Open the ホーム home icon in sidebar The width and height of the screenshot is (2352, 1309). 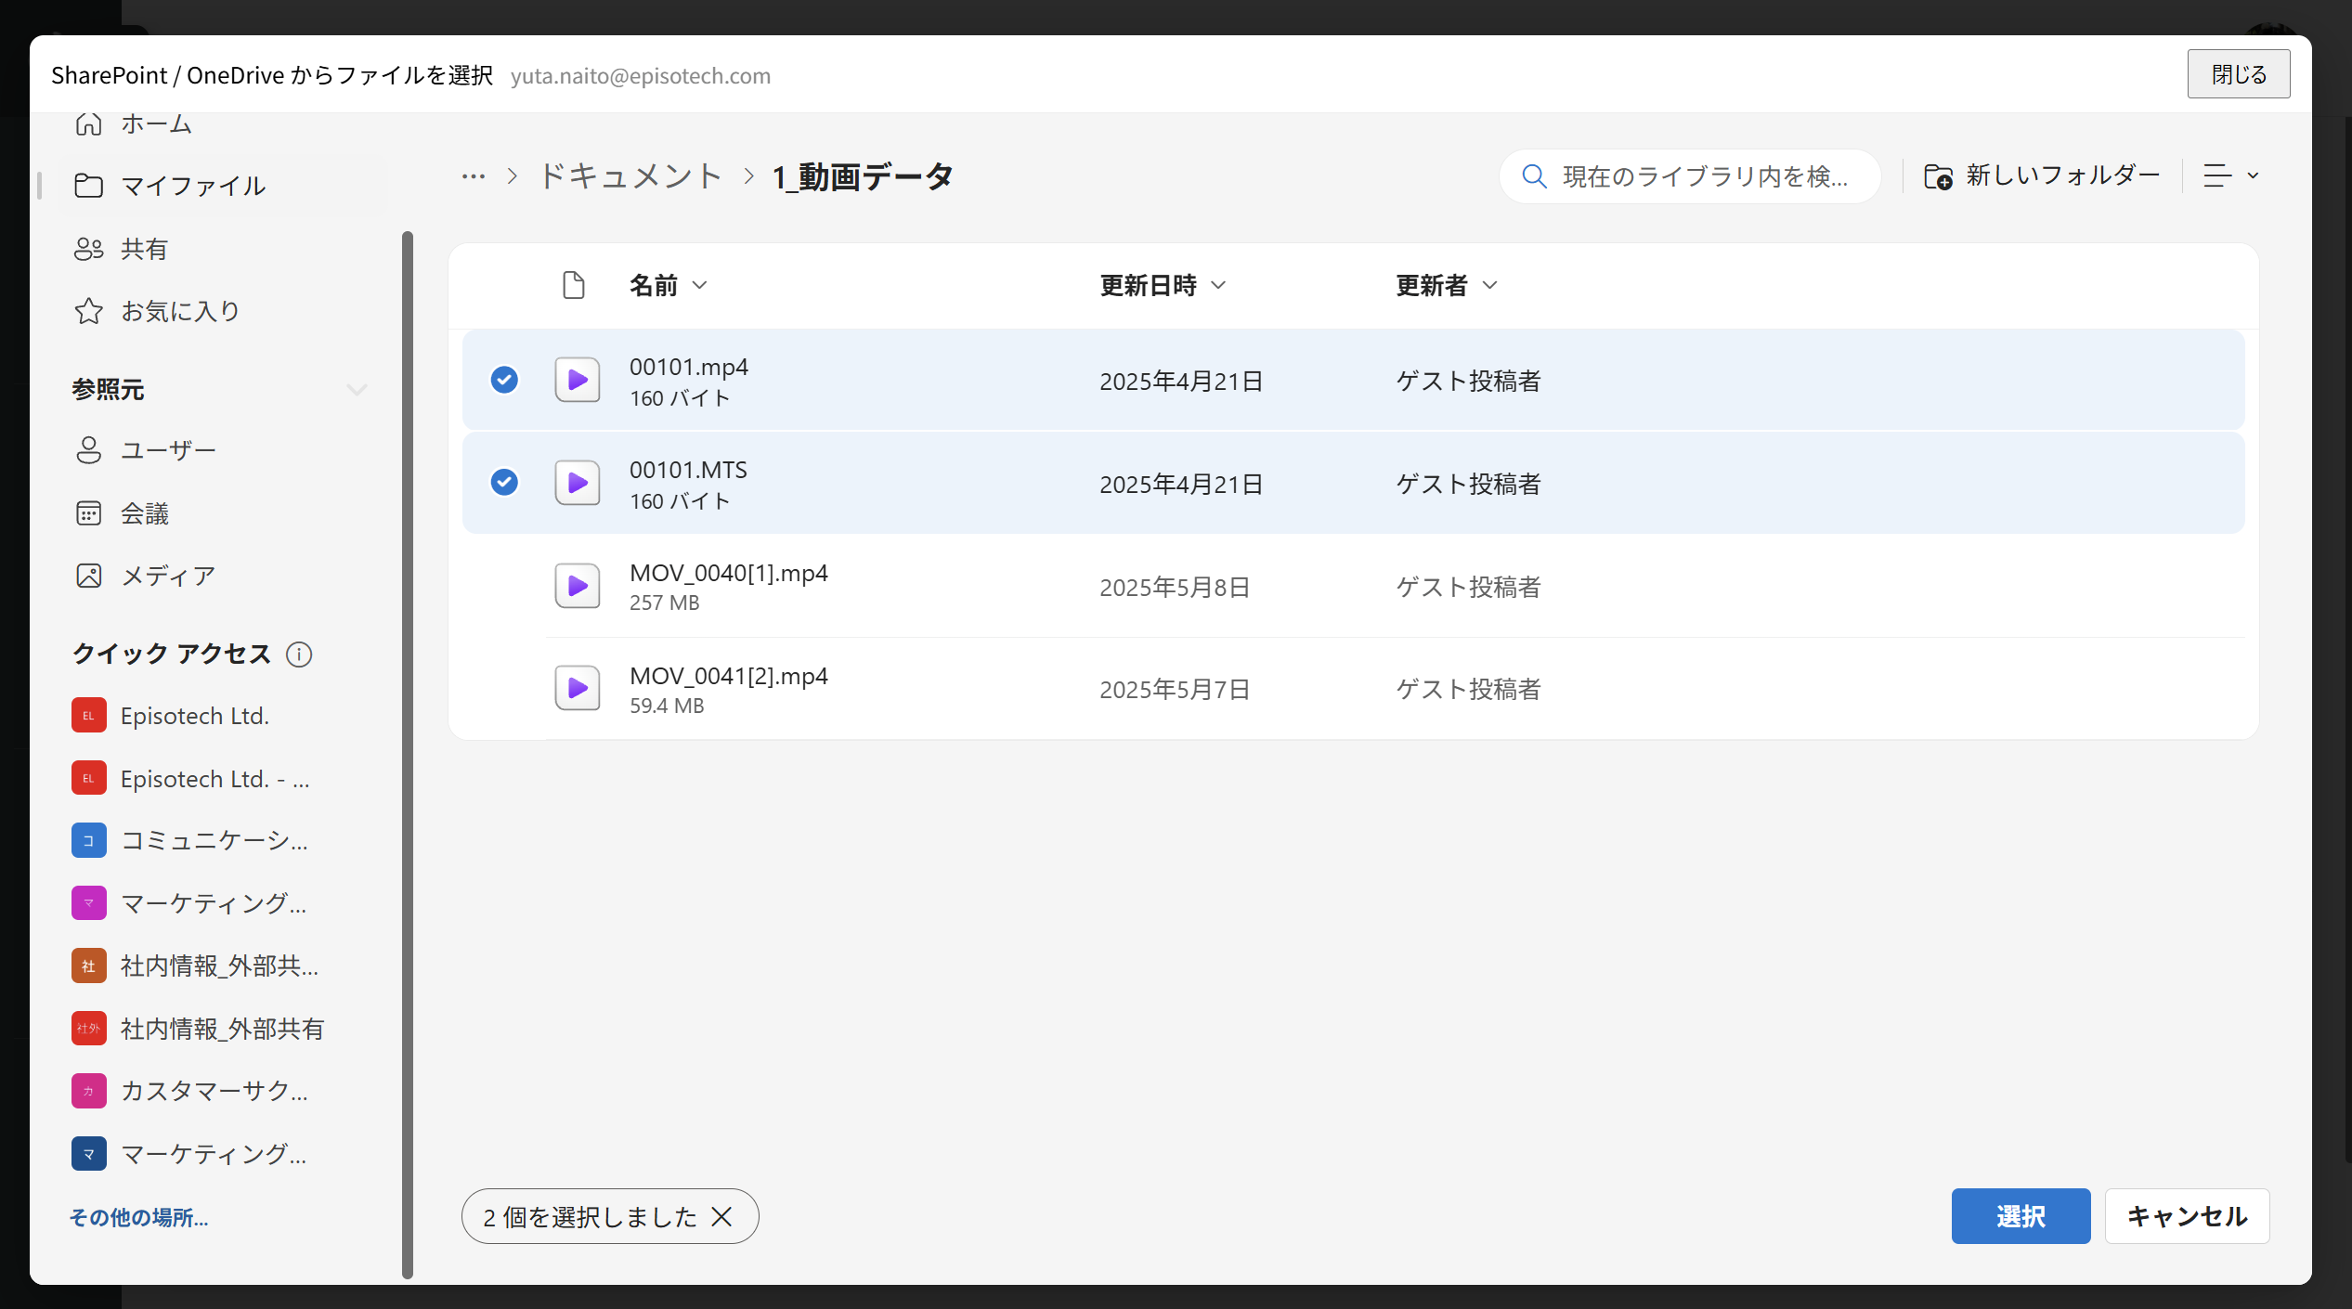pos(88,123)
